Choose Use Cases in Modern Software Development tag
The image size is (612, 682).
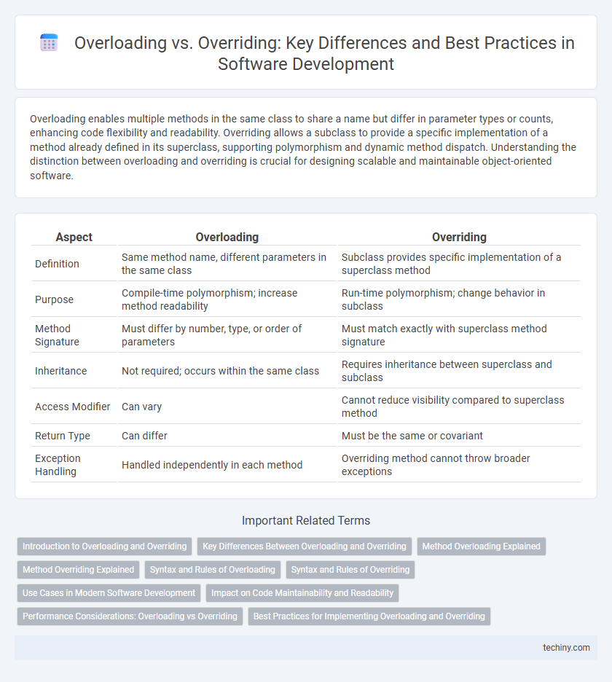tap(109, 593)
